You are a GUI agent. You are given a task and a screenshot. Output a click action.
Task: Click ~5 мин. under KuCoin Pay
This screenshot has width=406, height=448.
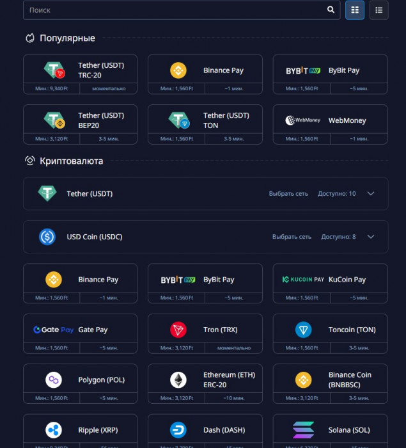coord(359,298)
